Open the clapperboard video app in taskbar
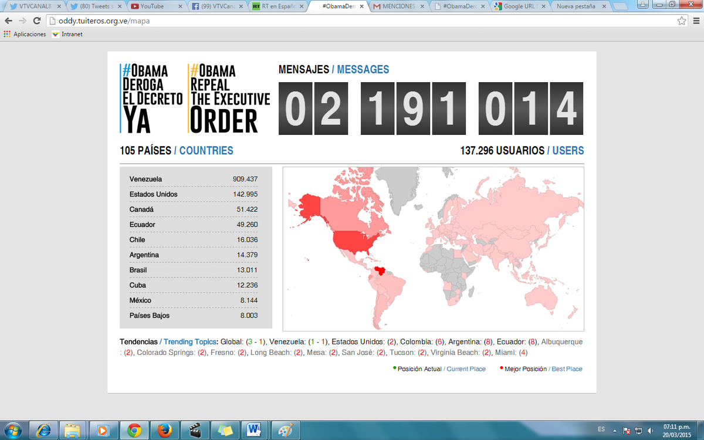The height and width of the screenshot is (440, 704). point(194,429)
